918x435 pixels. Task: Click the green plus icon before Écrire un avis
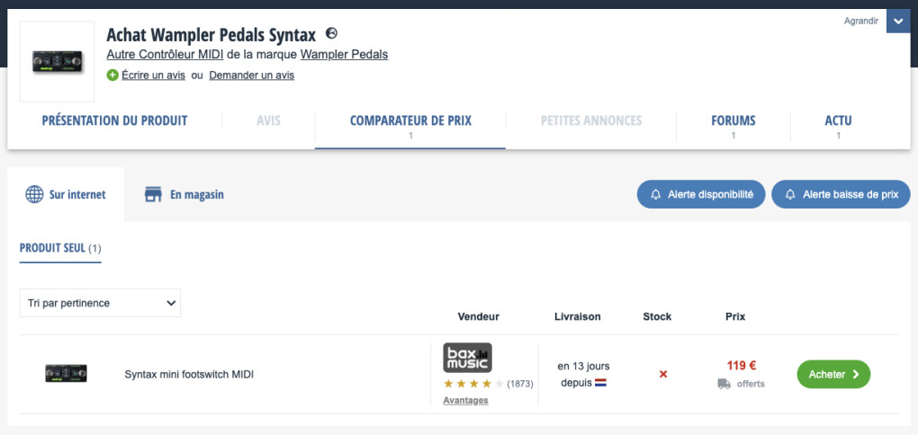point(112,75)
